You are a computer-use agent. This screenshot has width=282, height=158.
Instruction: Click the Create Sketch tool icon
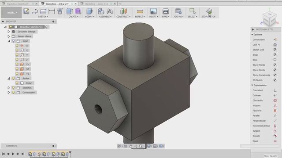pos(26,11)
